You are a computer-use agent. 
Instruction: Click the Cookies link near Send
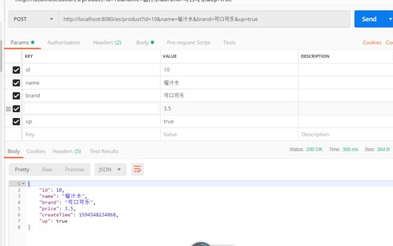[x=372, y=42]
